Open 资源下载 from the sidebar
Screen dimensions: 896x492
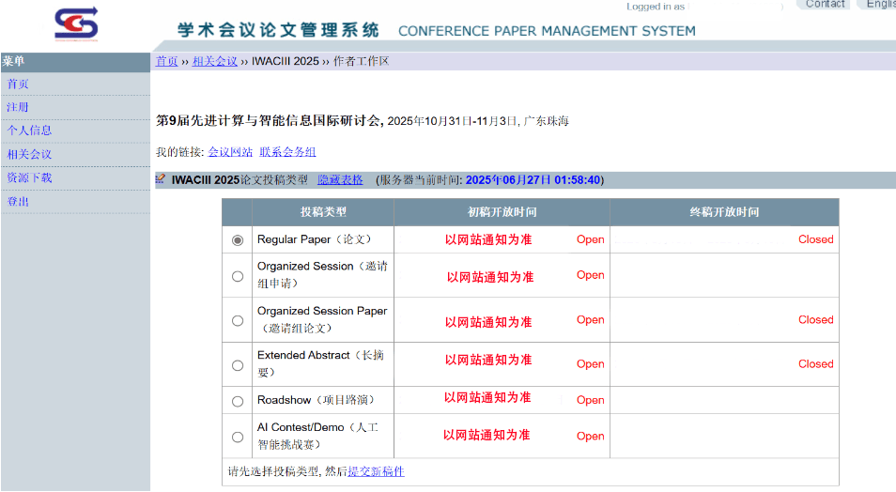29,178
